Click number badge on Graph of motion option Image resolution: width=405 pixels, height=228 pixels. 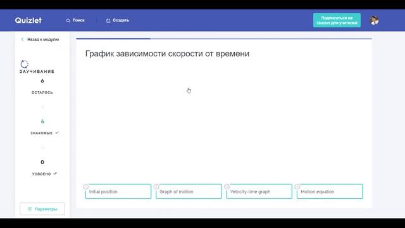coord(156,186)
